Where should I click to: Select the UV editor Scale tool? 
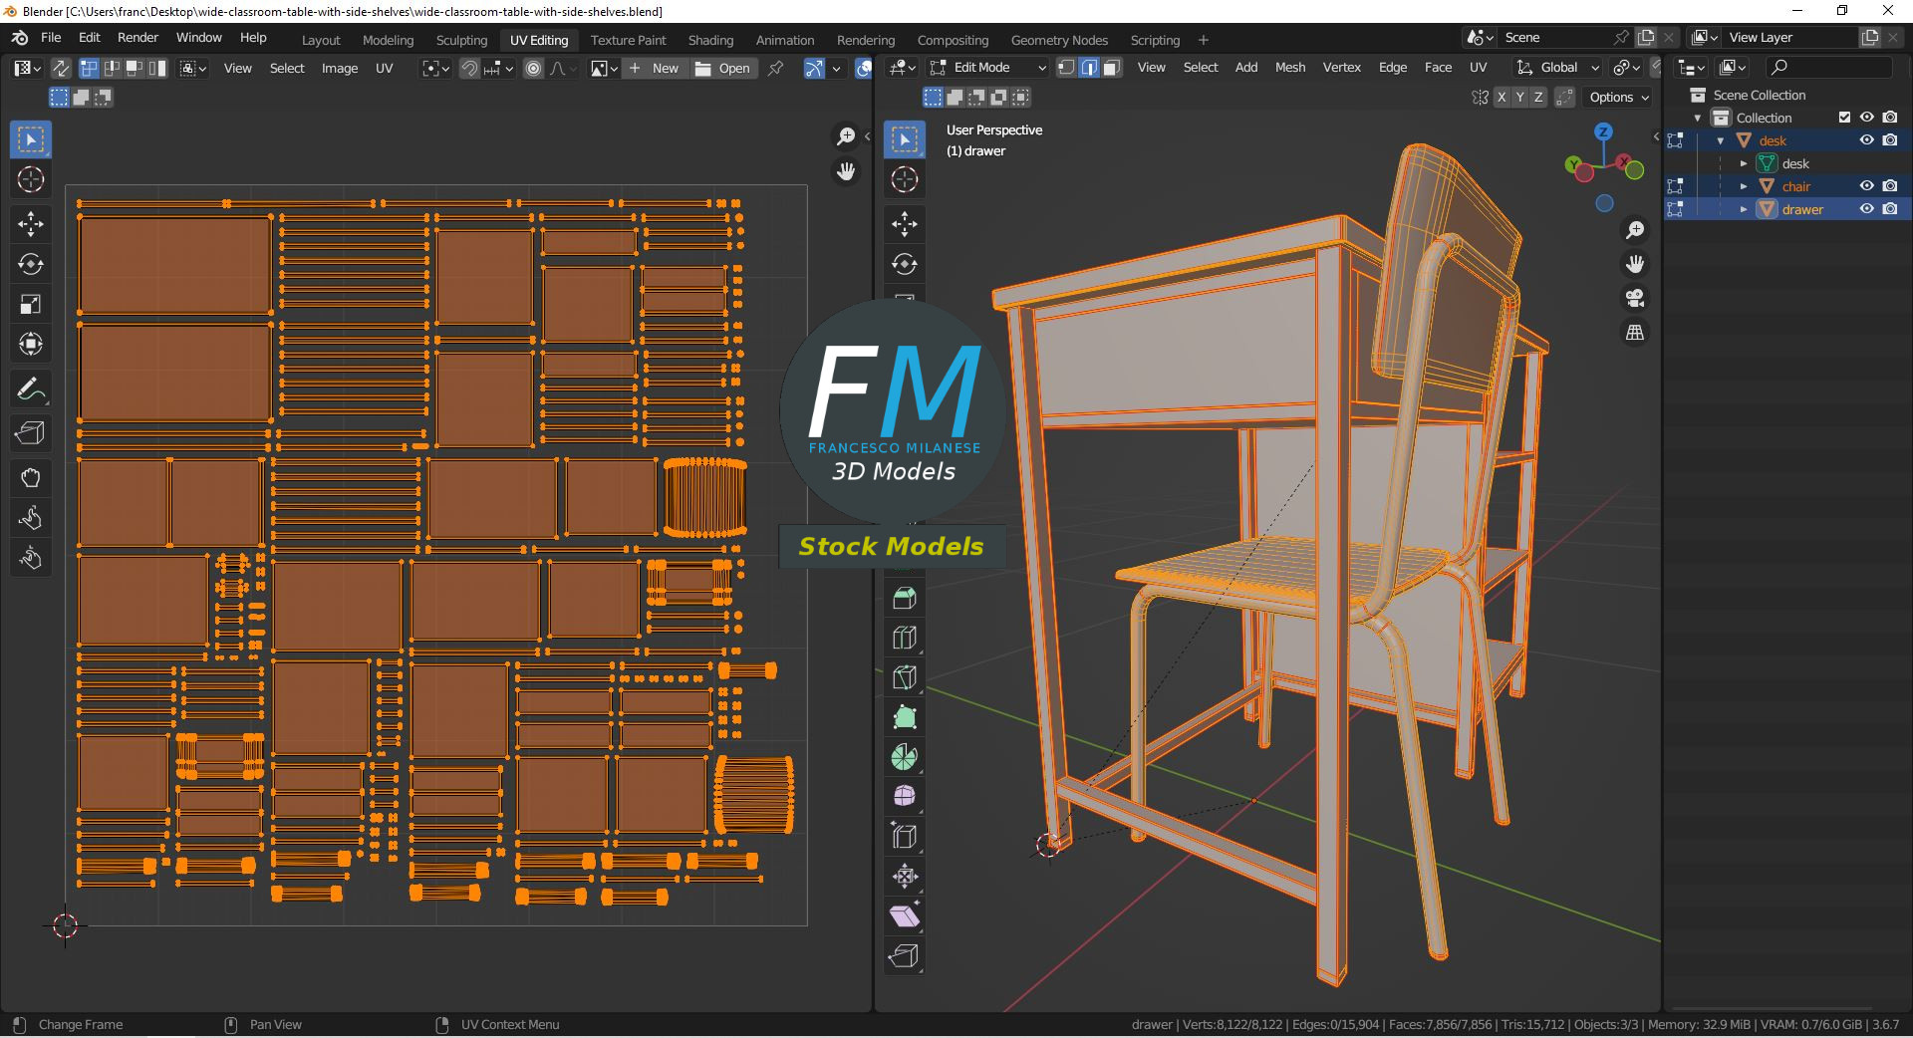(31, 305)
